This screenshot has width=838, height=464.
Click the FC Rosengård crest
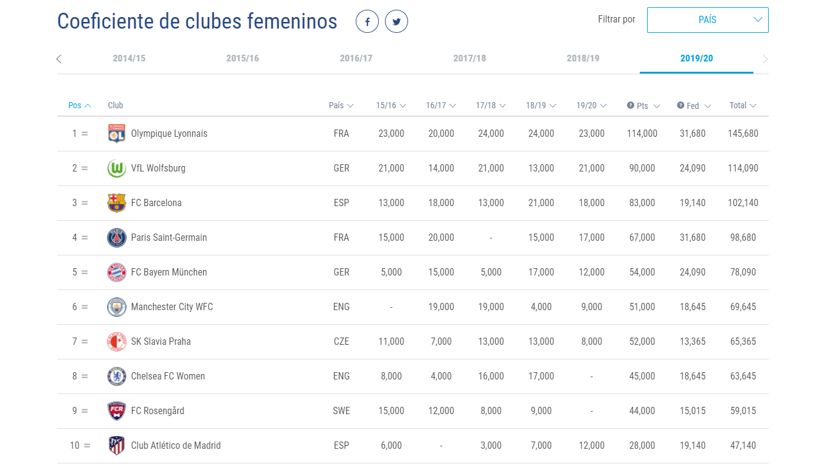click(x=117, y=410)
